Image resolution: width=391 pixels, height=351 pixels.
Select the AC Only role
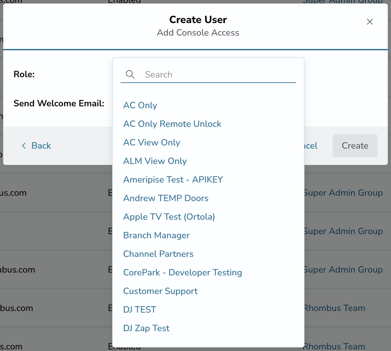pos(140,105)
